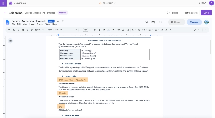
Task: Print the document
Action: [23, 30]
